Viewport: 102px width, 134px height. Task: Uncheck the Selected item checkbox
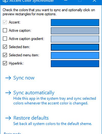[x=5, y=47]
